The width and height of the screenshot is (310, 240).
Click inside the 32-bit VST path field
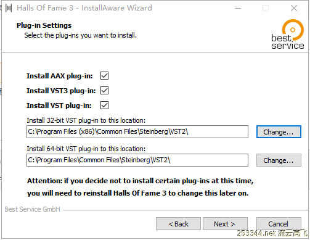tap(137, 131)
